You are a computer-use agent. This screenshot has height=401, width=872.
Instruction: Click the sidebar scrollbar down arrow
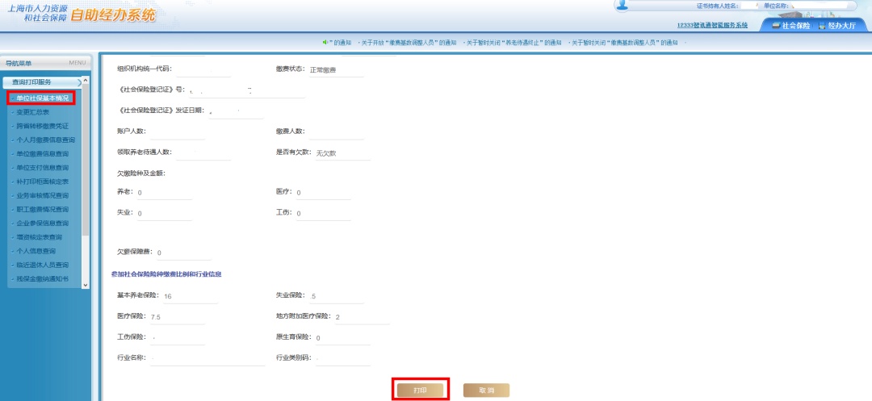(x=85, y=284)
